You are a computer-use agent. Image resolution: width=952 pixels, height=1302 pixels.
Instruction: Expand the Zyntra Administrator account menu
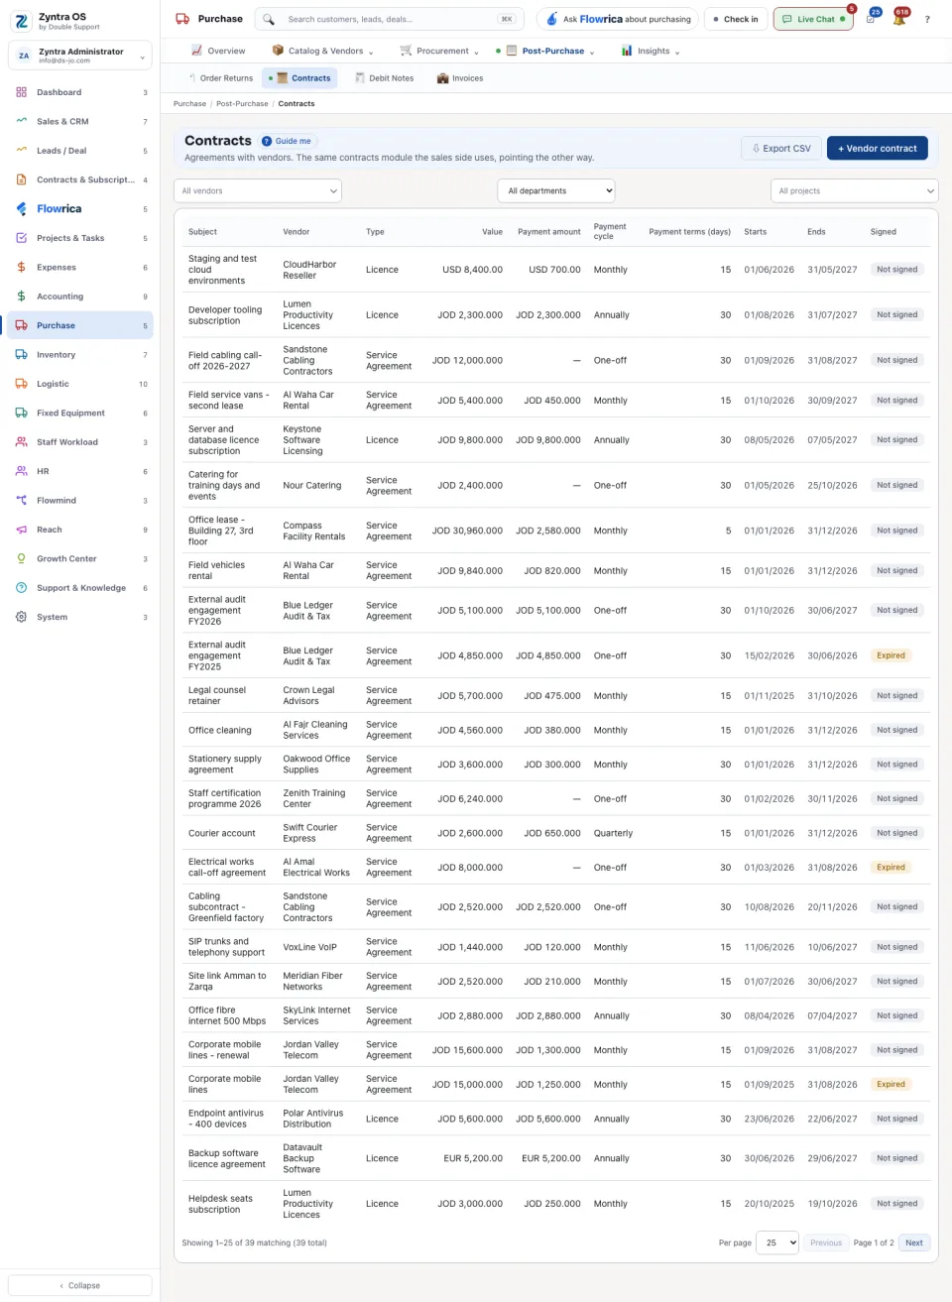pos(80,56)
